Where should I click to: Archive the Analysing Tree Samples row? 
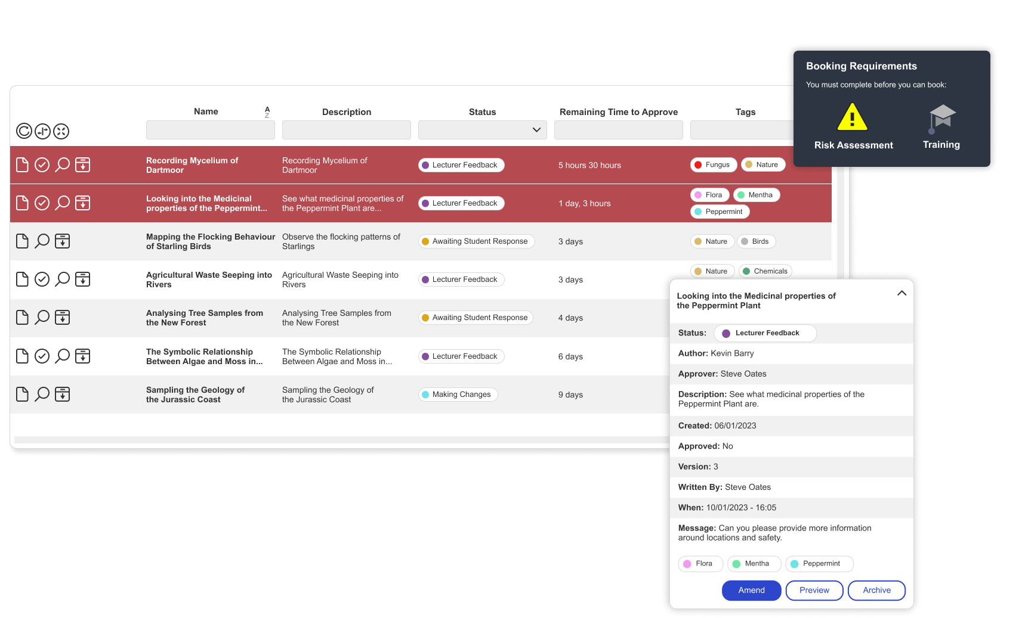pos(62,318)
